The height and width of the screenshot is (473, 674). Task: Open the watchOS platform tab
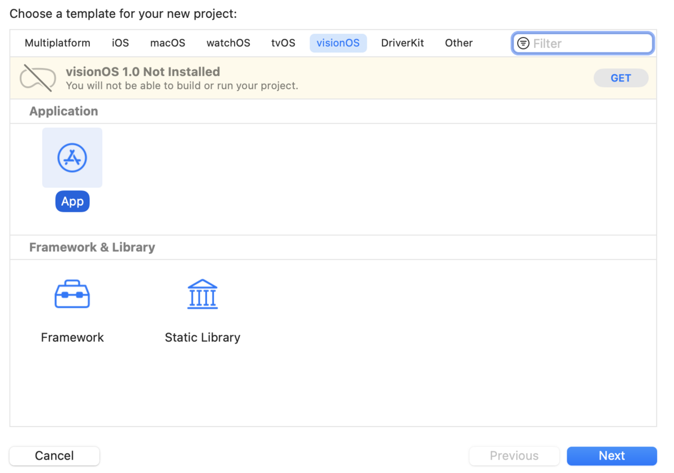pos(228,43)
